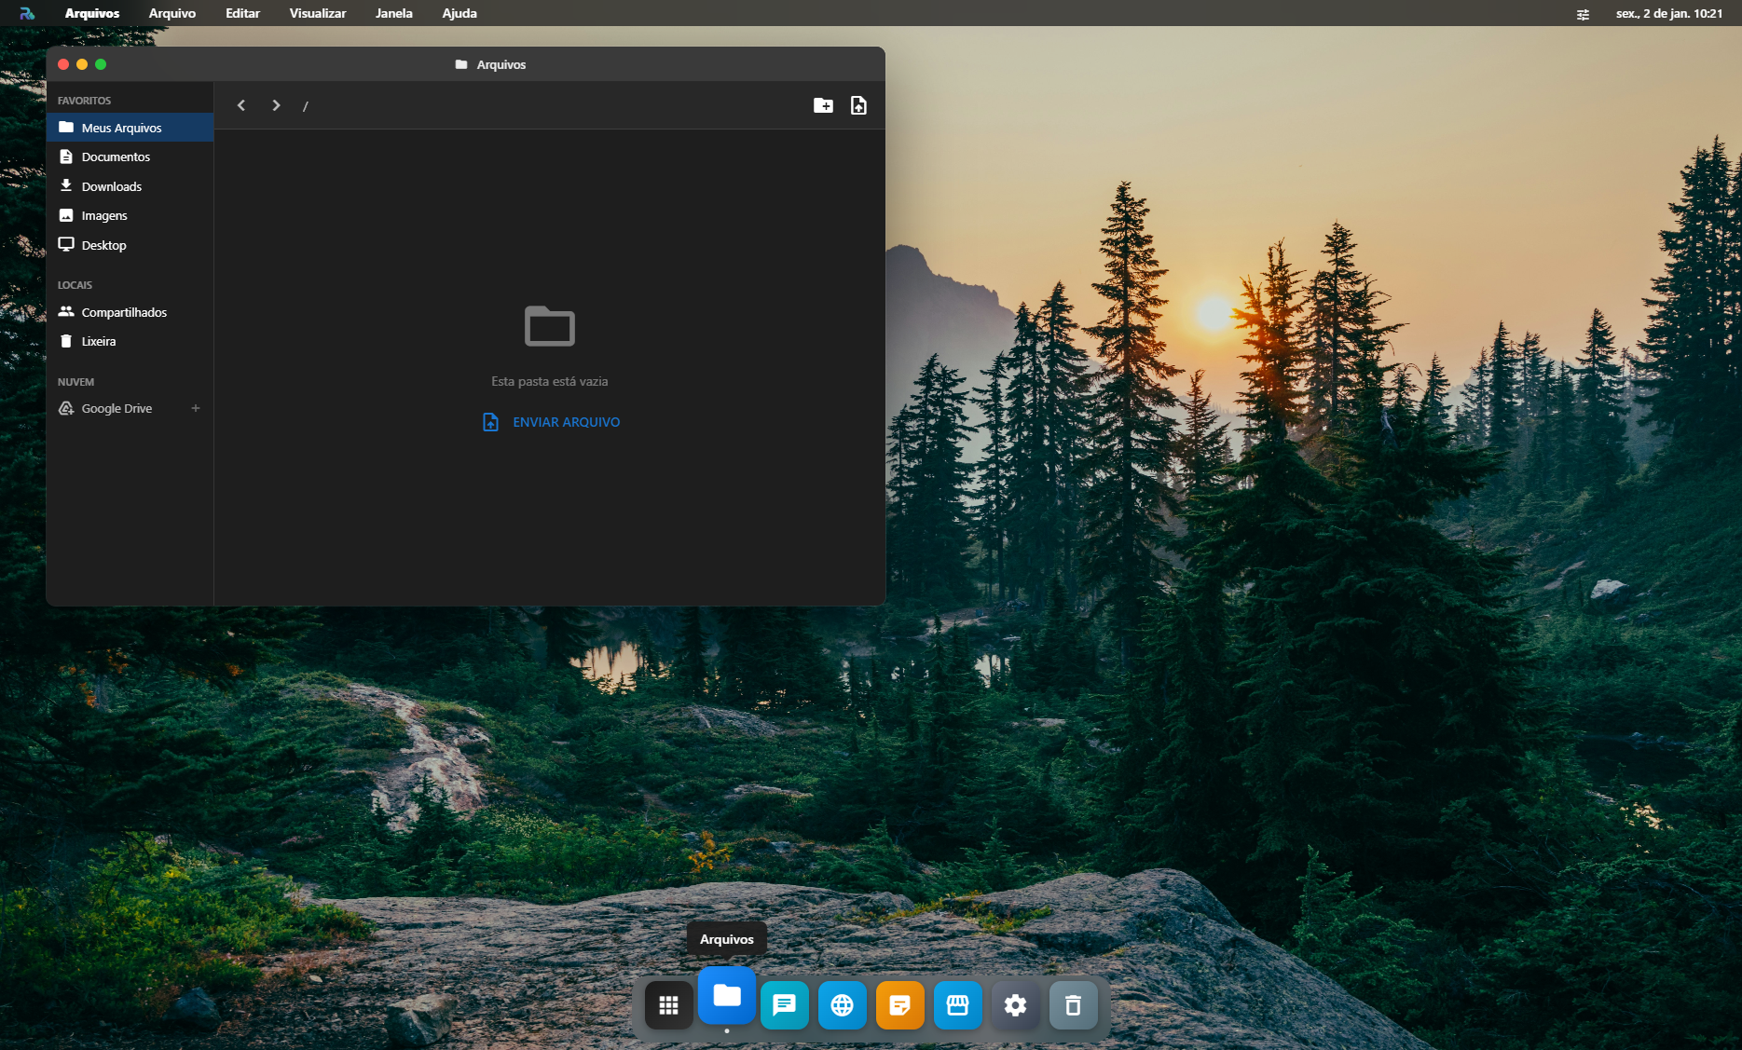Add a cloud account with the plus next to Google Drive
1742x1050 pixels.
point(196,408)
